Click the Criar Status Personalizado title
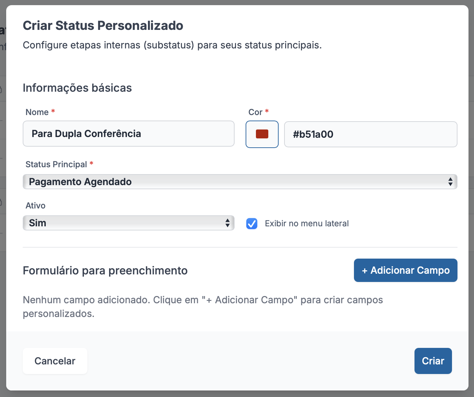 pyautogui.click(x=103, y=26)
